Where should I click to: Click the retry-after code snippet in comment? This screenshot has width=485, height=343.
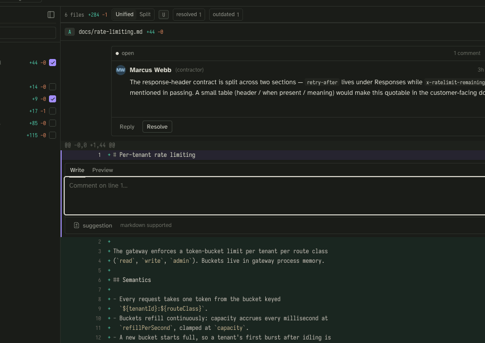pyautogui.click(x=322, y=82)
